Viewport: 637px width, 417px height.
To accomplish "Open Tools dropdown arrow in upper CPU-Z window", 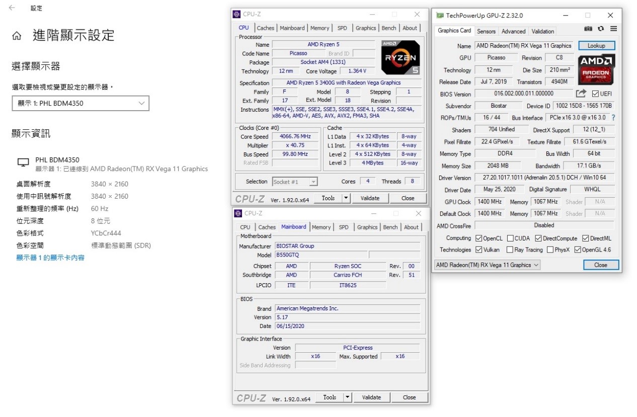I will coord(346,198).
